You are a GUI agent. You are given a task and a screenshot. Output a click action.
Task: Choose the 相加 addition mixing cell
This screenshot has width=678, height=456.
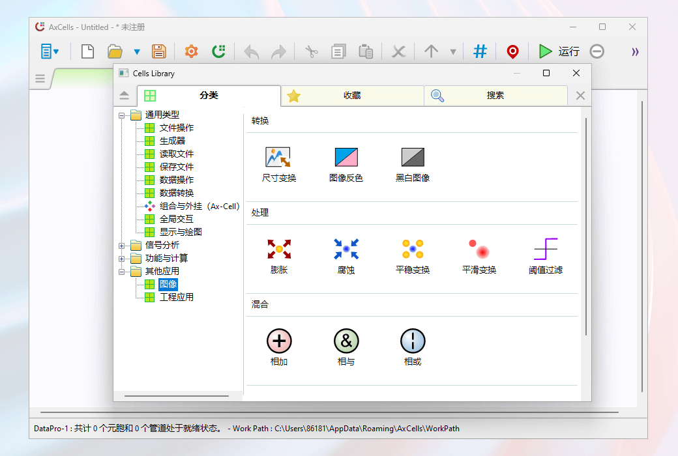point(279,340)
